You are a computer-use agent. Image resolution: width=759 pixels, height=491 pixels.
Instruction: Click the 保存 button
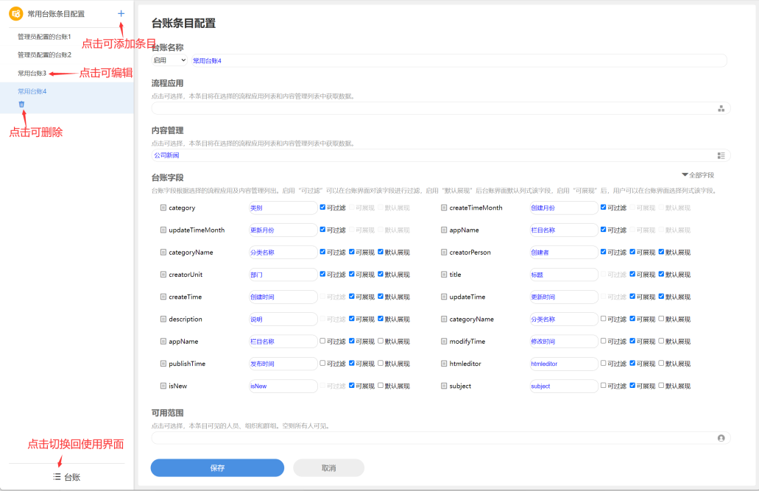pyautogui.click(x=217, y=468)
